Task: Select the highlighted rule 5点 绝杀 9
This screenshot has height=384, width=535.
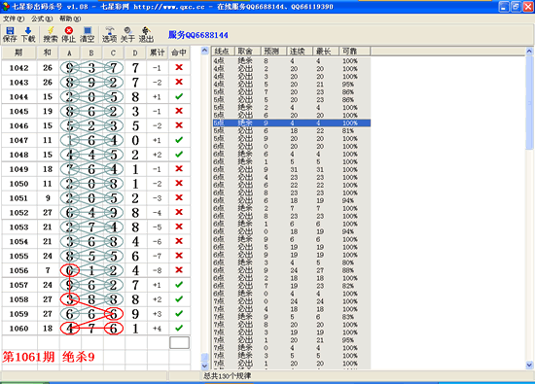Action: [292, 123]
